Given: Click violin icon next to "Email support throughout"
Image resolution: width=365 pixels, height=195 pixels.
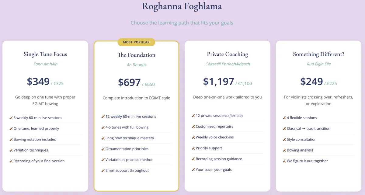Looking at the screenshot, I should (x=103, y=170).
